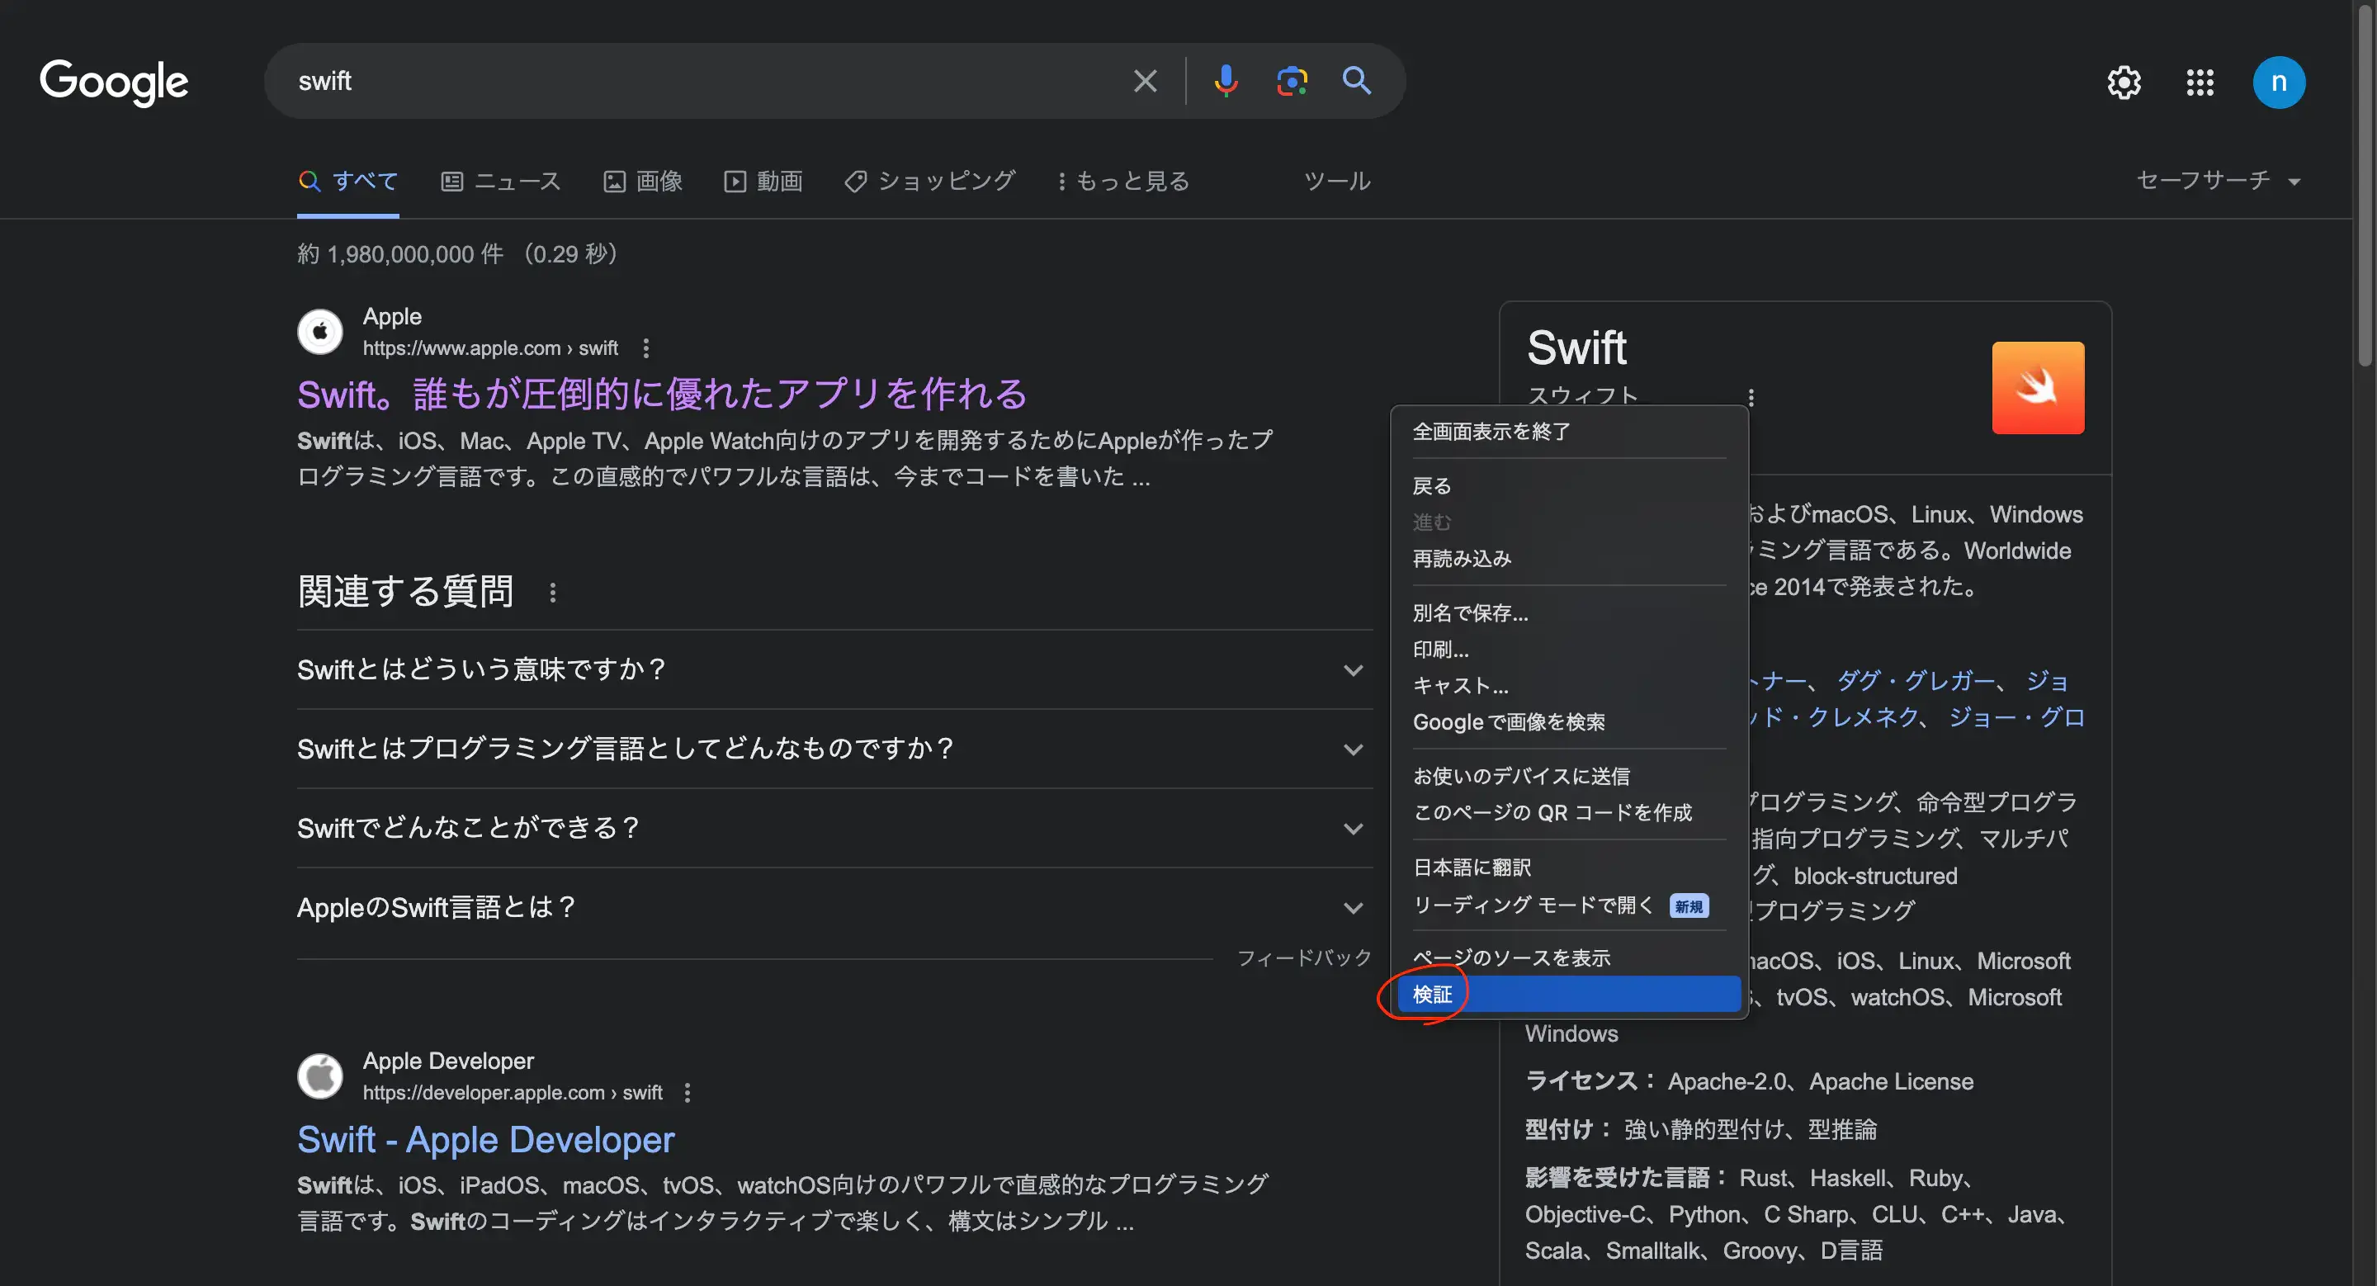Click the 影響を受けた言語： label
2377x1286 pixels.
tap(1627, 1178)
